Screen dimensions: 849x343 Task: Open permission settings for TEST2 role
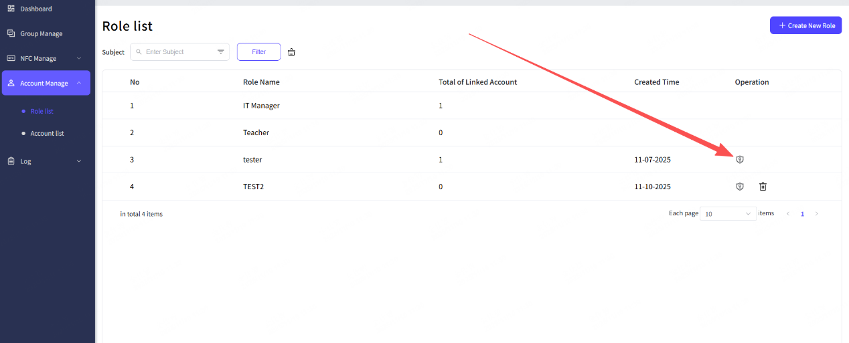point(740,187)
